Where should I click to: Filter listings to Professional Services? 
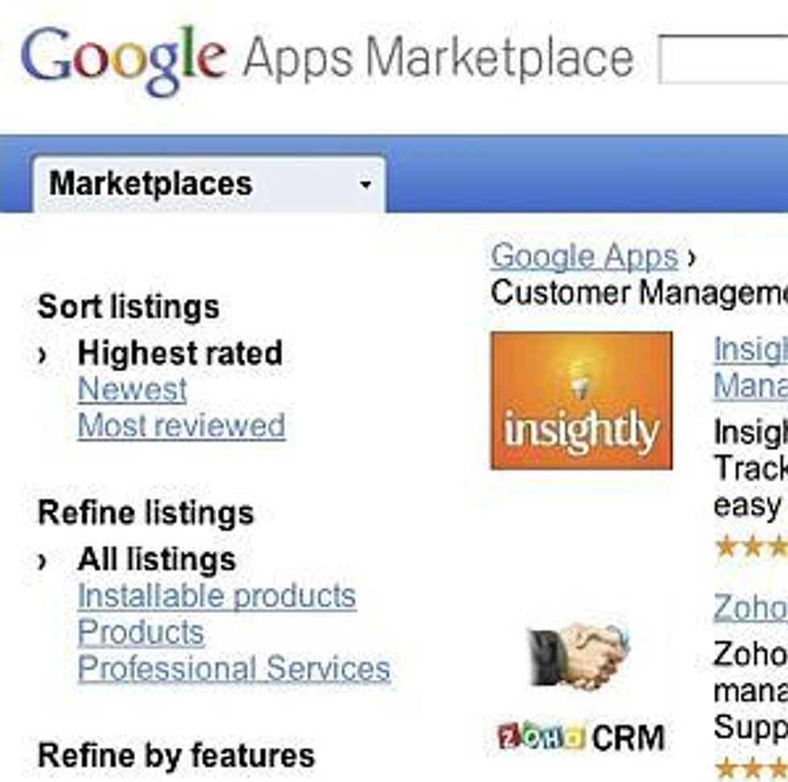point(234,669)
